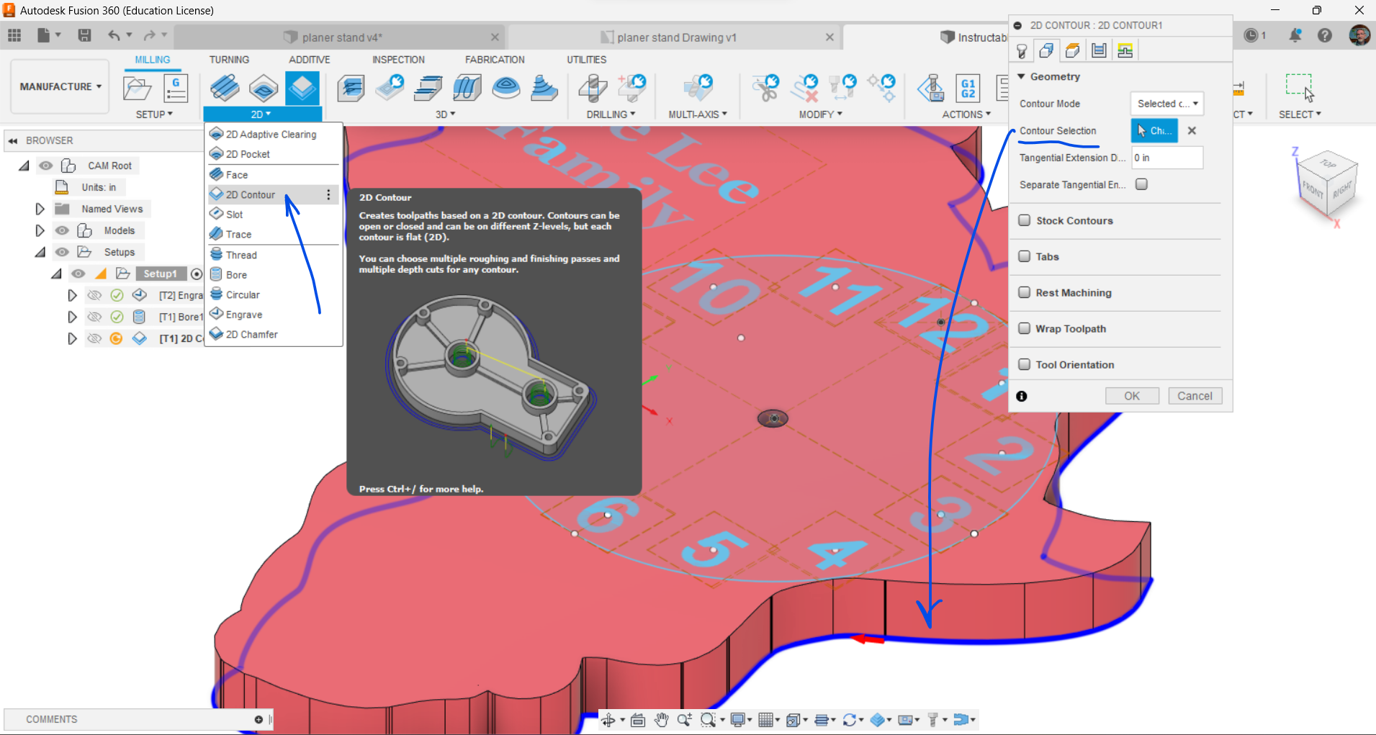Click the Simulate icon in Actions
1376x735 pixels.
coord(930,89)
